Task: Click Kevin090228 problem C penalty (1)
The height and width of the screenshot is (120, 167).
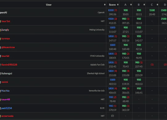Action: click(152, 65)
